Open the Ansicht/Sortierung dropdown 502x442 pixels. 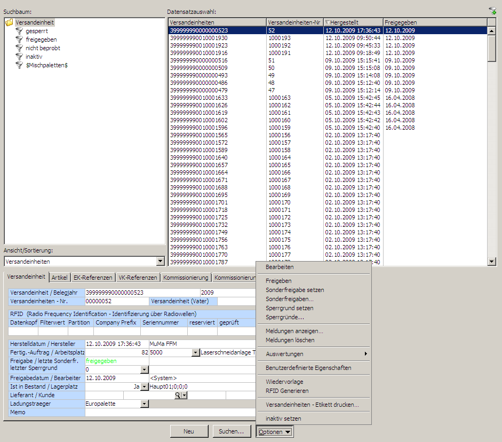coord(161,262)
